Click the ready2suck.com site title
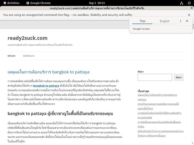 [27, 38]
